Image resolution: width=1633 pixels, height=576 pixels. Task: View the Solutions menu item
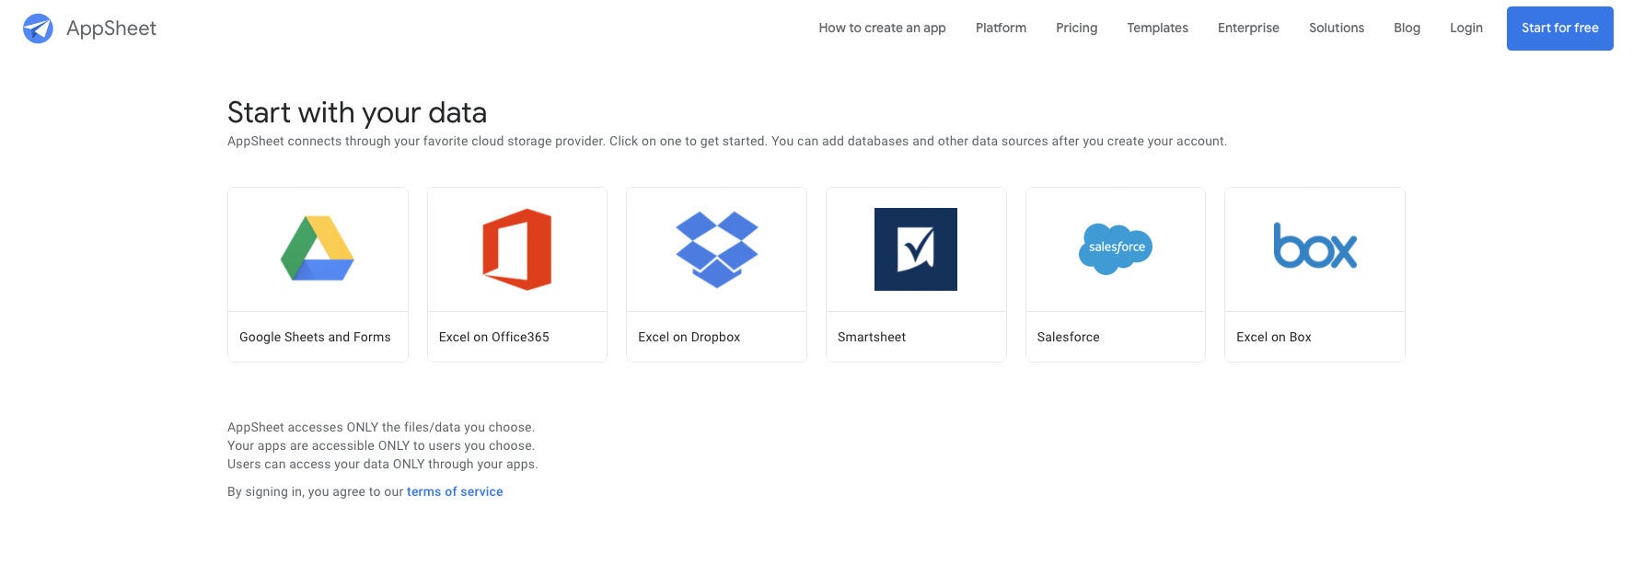(1337, 28)
